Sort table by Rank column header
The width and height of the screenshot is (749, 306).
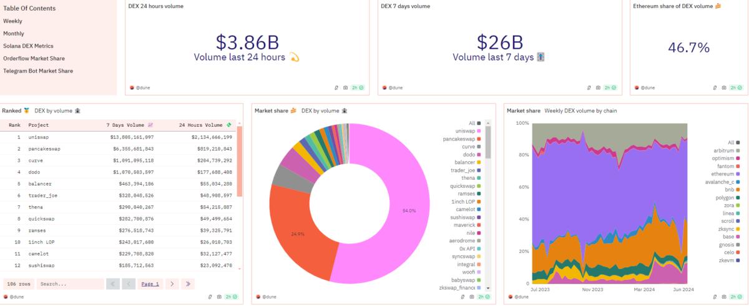(x=14, y=125)
